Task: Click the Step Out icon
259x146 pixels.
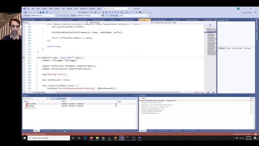Action: [x=118, y=13]
